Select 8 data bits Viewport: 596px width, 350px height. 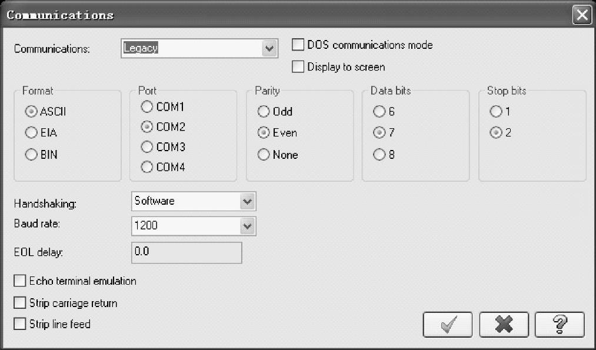379,155
